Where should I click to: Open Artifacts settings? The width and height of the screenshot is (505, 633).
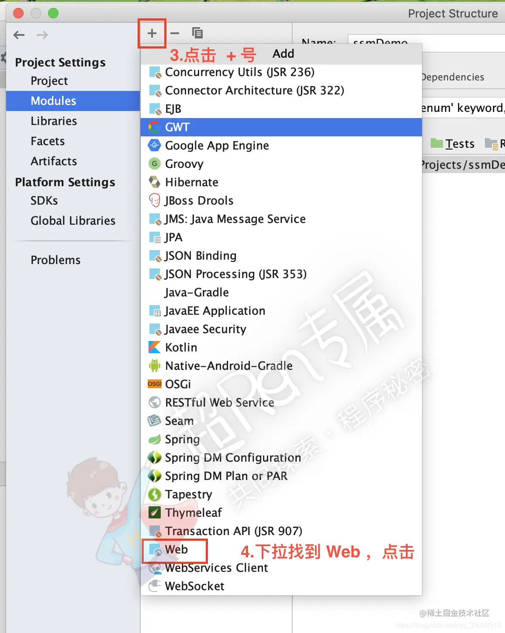(x=54, y=161)
